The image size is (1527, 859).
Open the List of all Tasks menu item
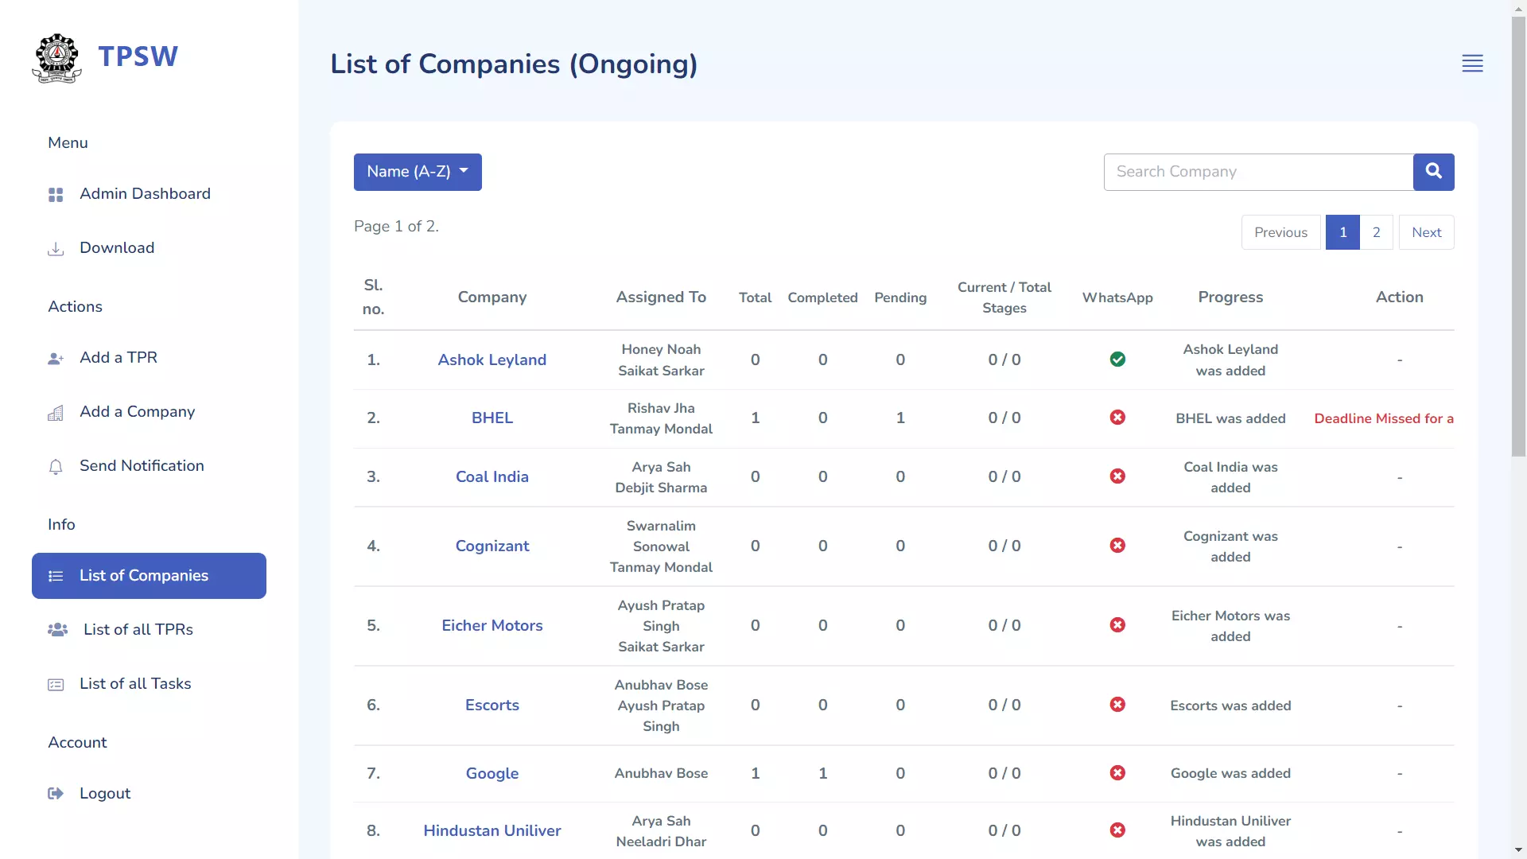(x=135, y=682)
